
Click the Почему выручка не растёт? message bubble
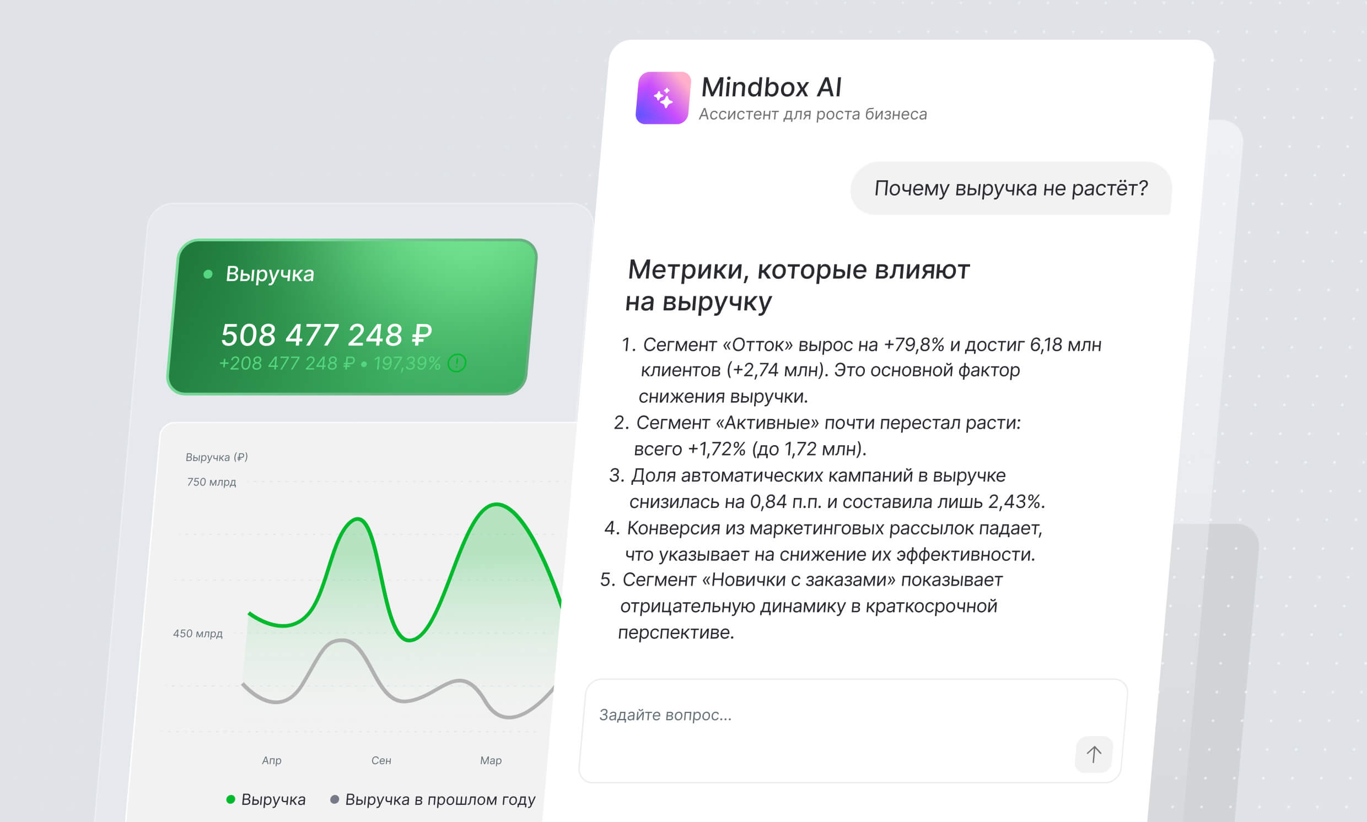pos(1010,188)
